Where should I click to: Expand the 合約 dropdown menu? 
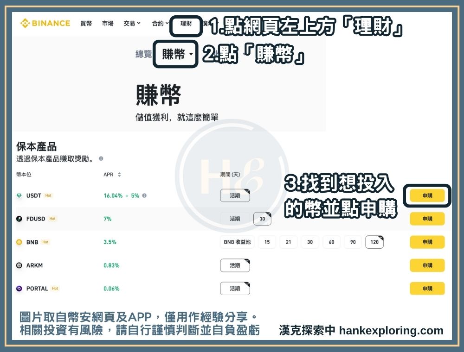(x=160, y=23)
